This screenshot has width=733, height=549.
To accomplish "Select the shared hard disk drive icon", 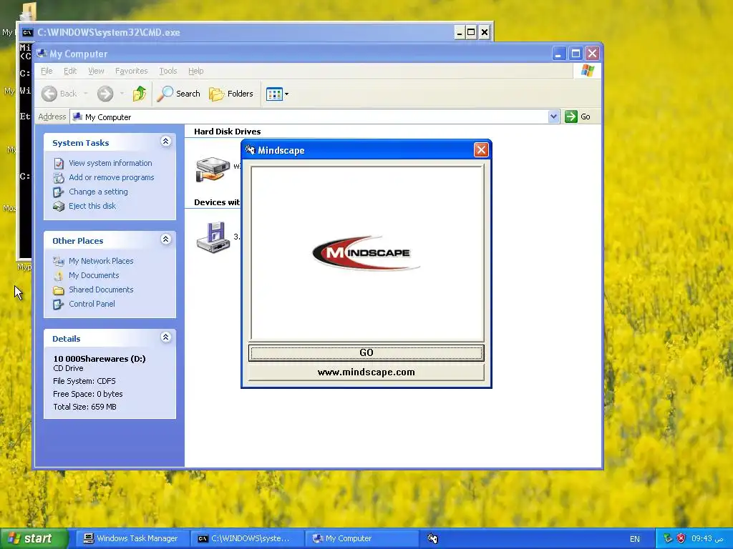I will pos(213,169).
